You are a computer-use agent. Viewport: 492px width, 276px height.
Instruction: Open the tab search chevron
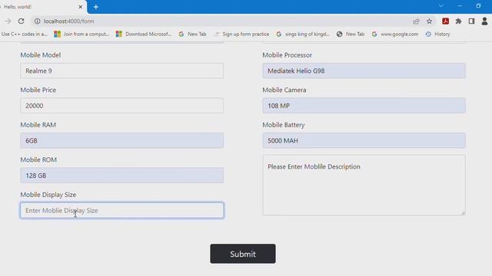pyautogui.click(x=440, y=6)
